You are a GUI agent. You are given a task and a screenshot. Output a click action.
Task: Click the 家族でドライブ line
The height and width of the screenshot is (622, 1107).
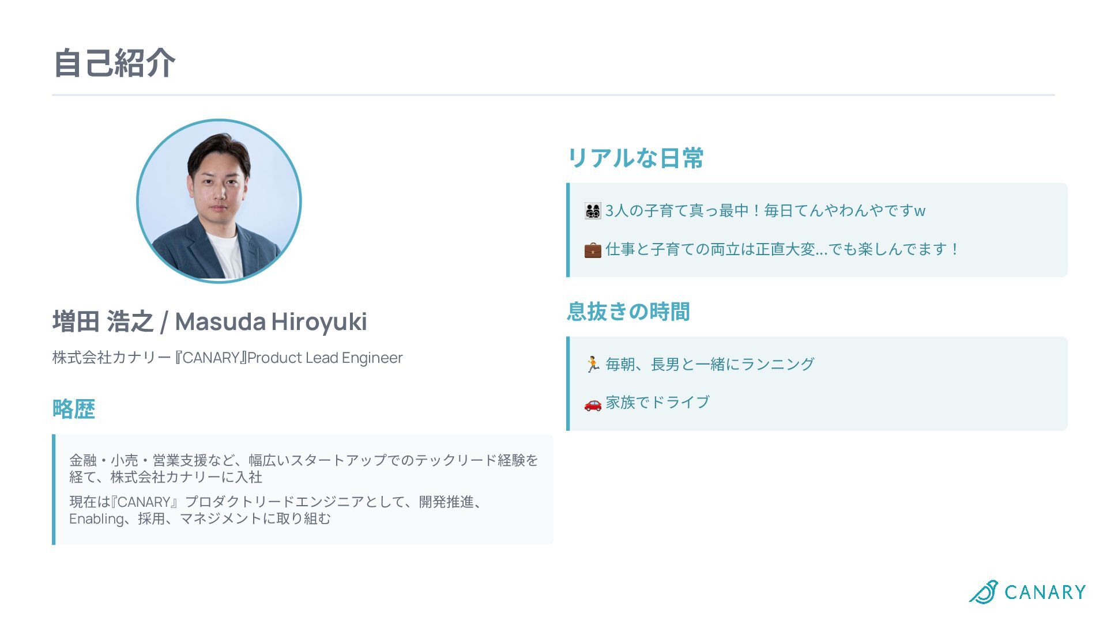click(x=657, y=402)
